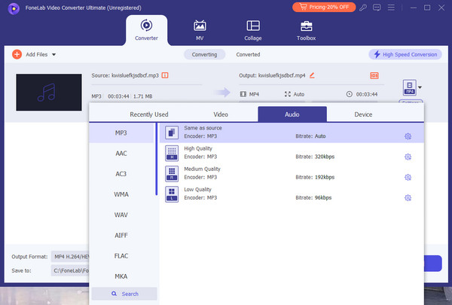Click the format list scrollbar
This screenshot has height=305, width=452.
[x=157, y=160]
